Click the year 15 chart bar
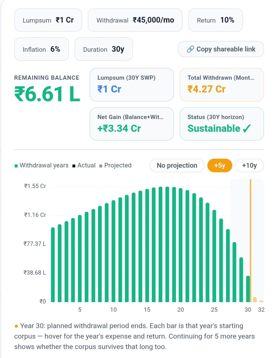 [147, 245]
